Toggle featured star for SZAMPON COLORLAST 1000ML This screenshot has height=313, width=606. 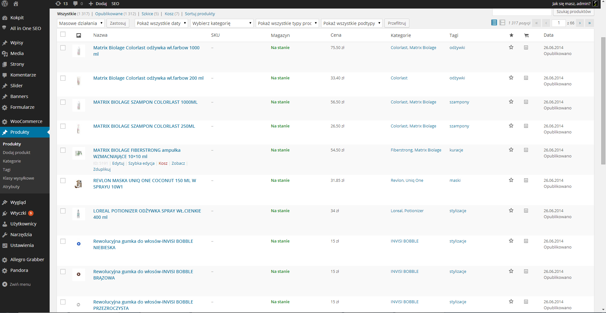511,102
